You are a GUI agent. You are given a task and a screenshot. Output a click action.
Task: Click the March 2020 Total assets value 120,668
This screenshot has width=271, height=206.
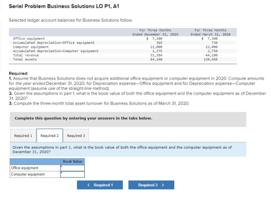pos(211,59)
